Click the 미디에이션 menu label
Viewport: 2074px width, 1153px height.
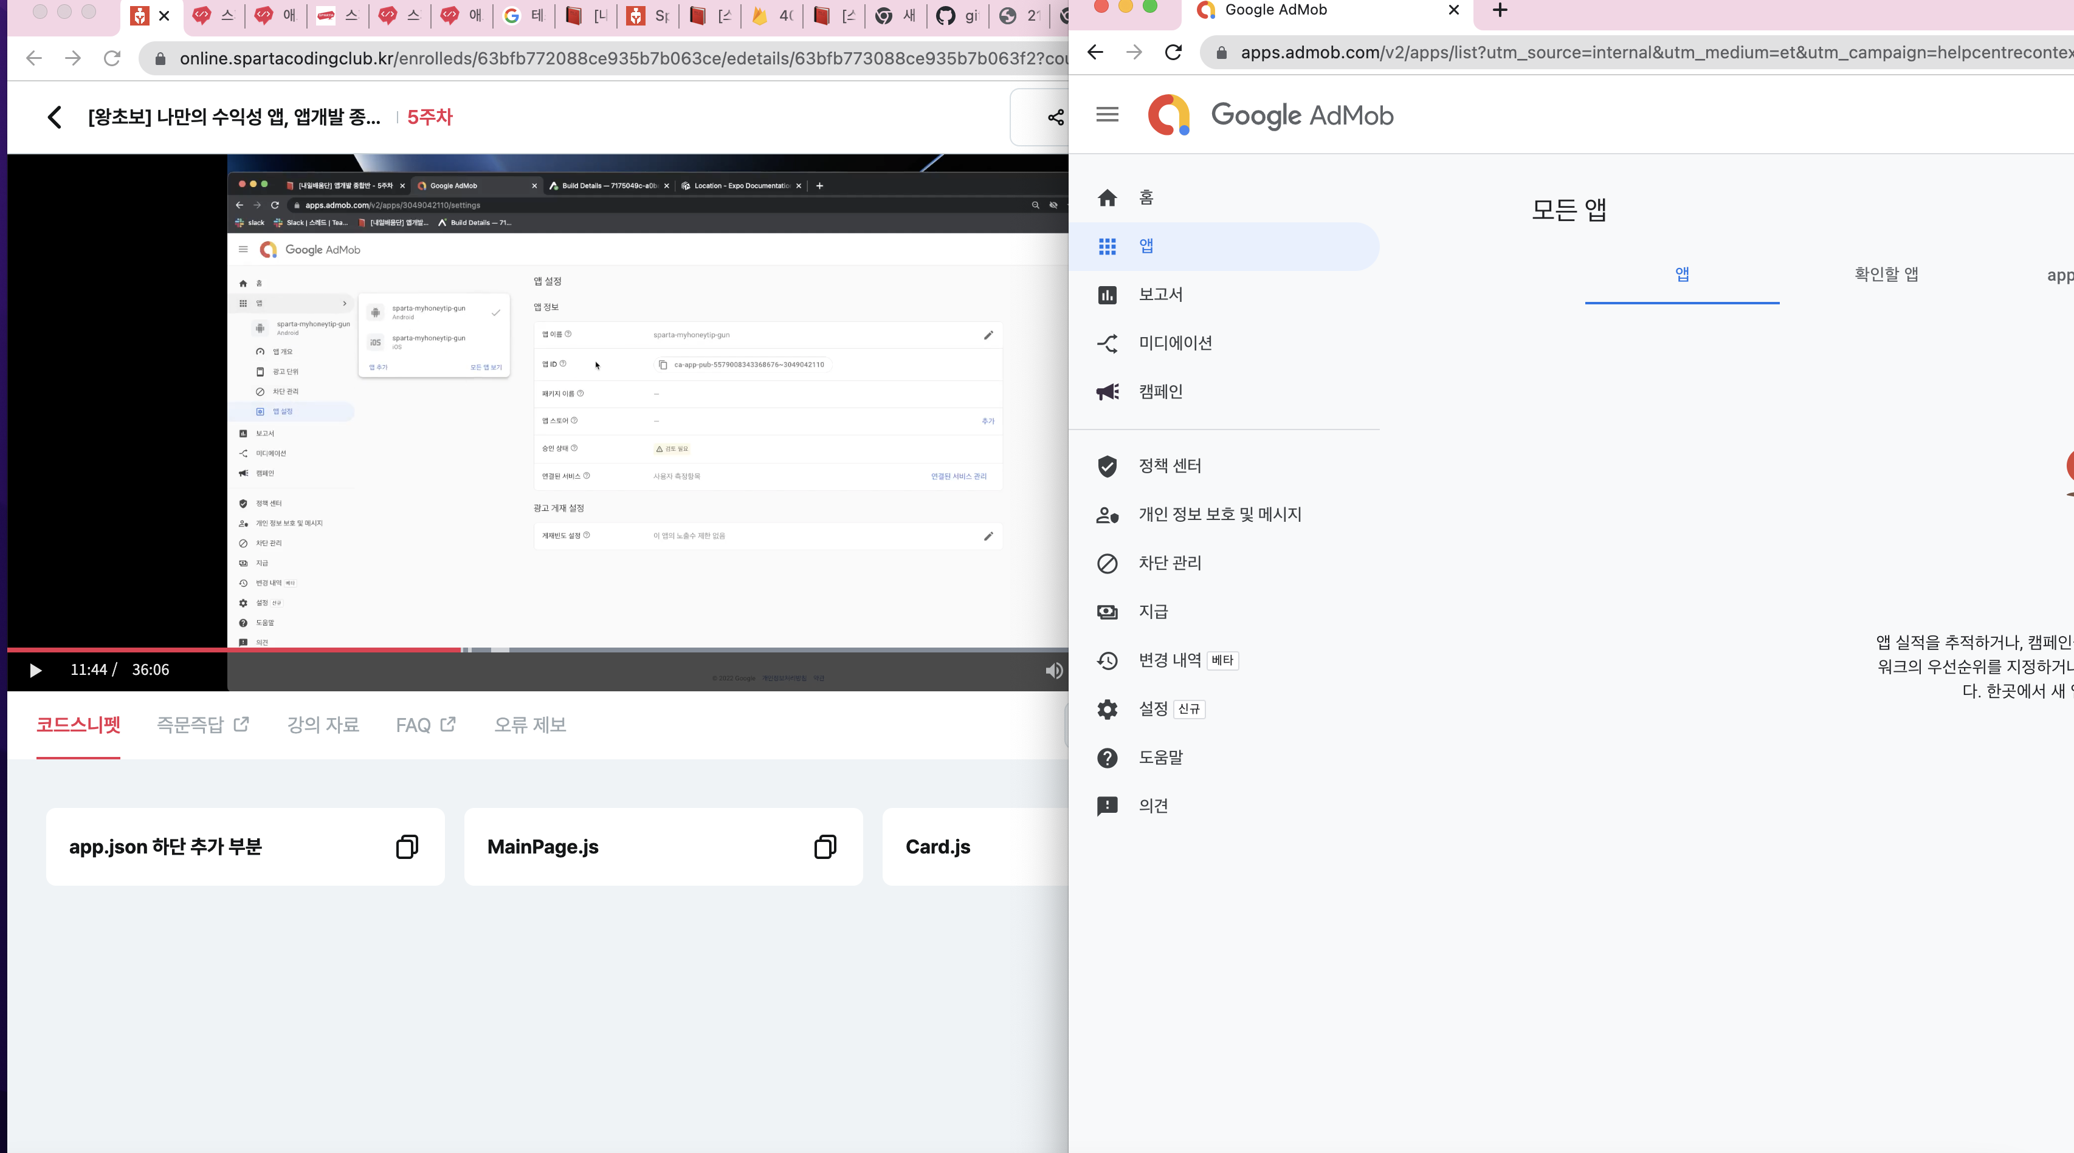(x=1176, y=344)
